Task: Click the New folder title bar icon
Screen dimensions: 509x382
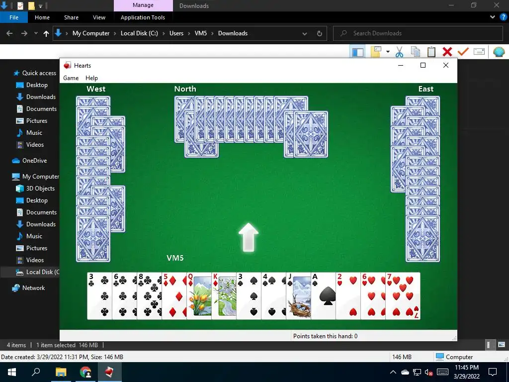Action: 31,5
